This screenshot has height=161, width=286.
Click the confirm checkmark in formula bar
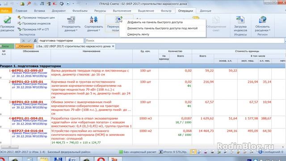29,41
